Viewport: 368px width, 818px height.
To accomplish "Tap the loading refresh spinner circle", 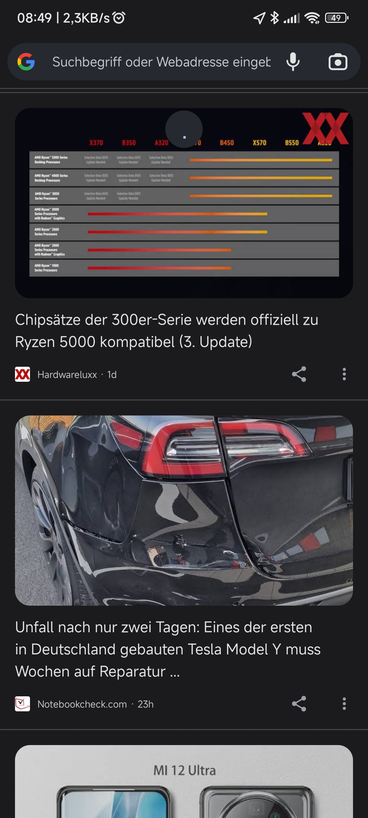I will point(184,129).
